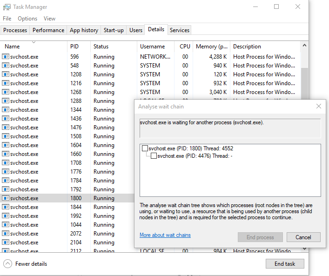Sort by the Name column header
The width and height of the screenshot is (329, 276).
(x=34, y=47)
